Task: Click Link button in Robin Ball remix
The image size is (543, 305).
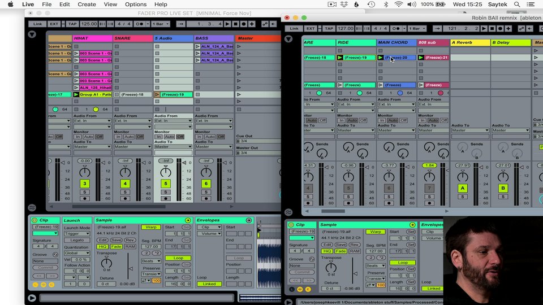Action: tap(294, 28)
